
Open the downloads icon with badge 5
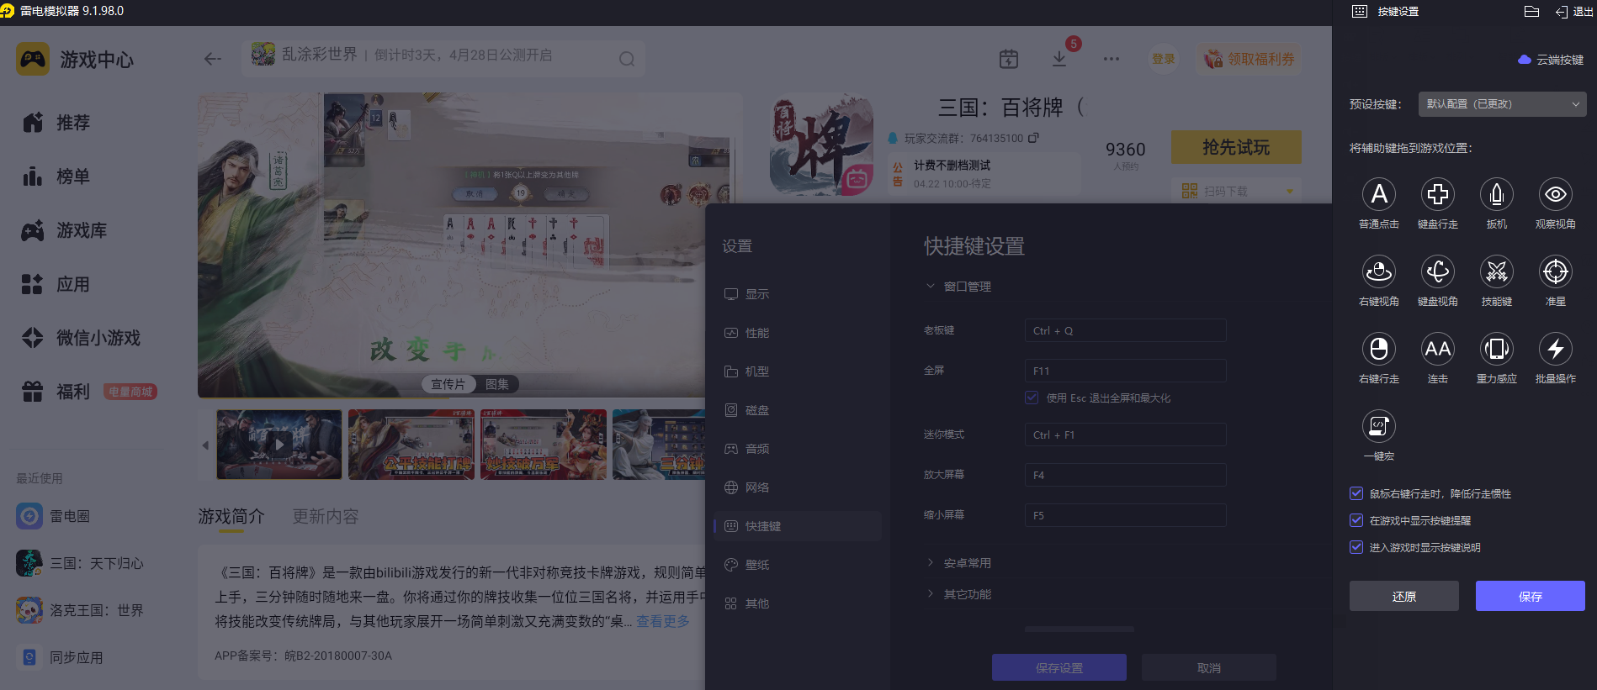pyautogui.click(x=1059, y=59)
